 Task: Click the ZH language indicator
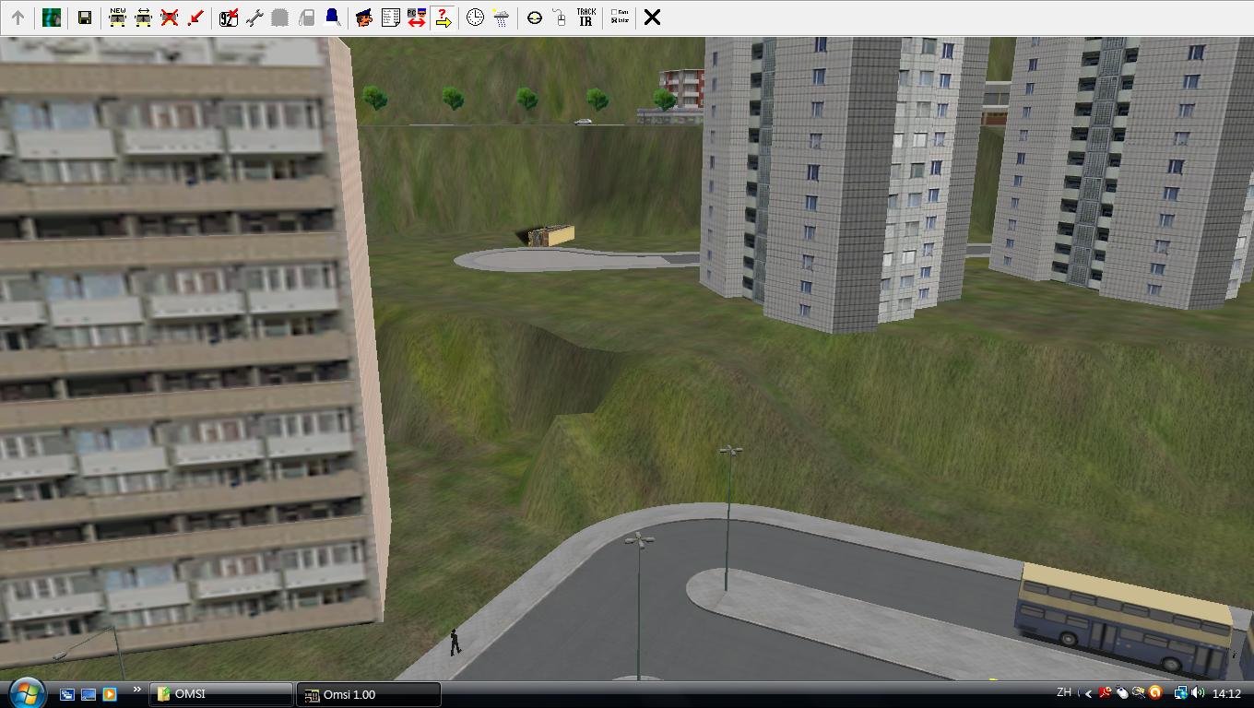tap(1064, 693)
